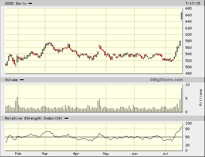Click the 600 price axis label
The height and width of the screenshot is (157, 205).
click(x=188, y=35)
